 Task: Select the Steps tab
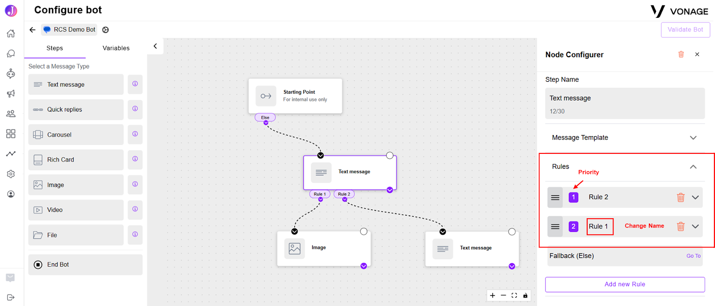click(55, 48)
